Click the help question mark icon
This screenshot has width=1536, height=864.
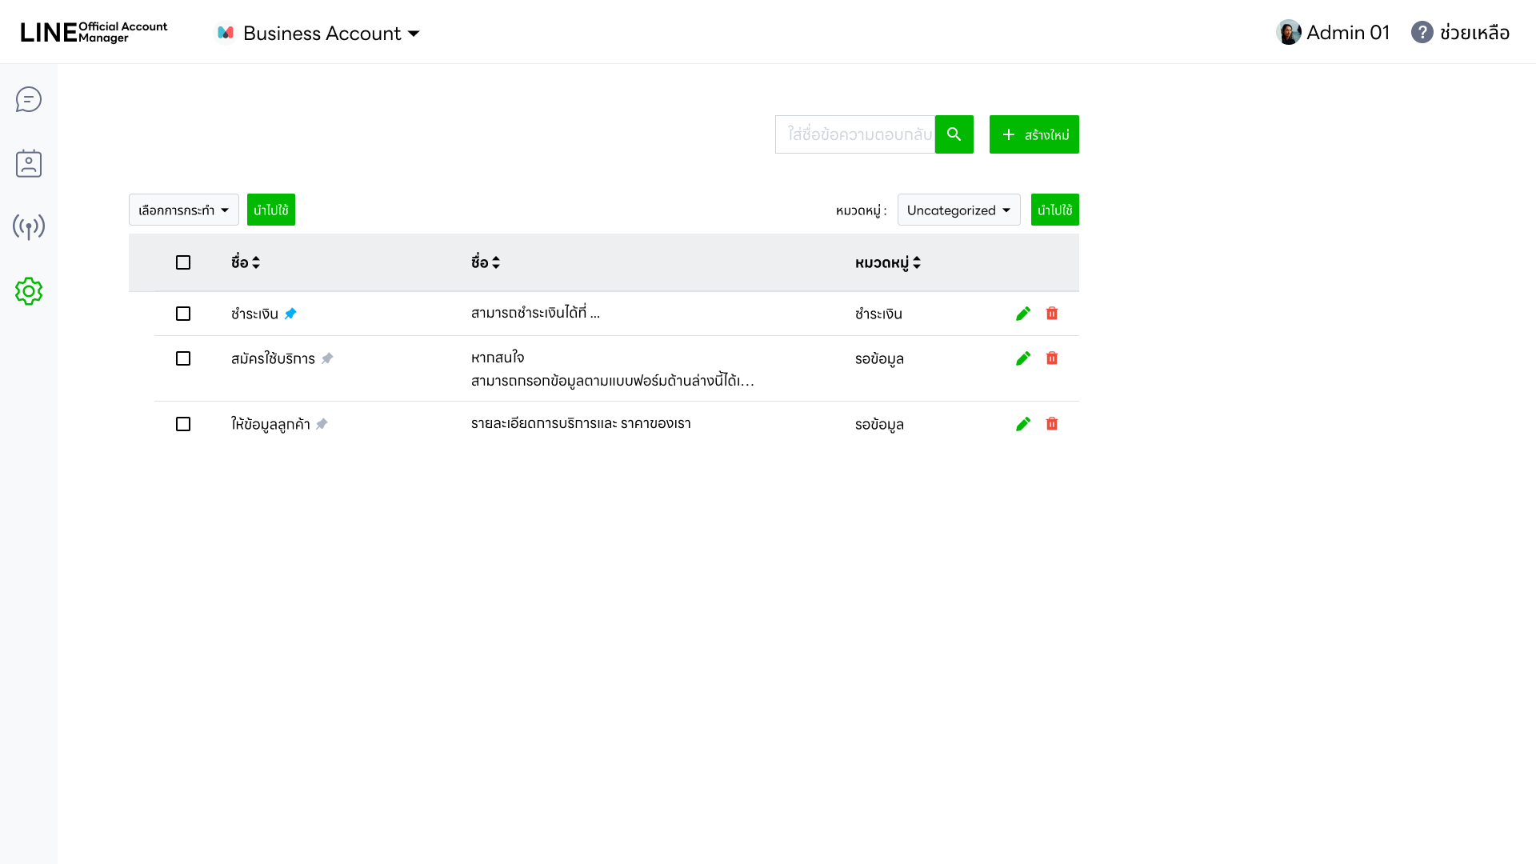click(x=1422, y=33)
